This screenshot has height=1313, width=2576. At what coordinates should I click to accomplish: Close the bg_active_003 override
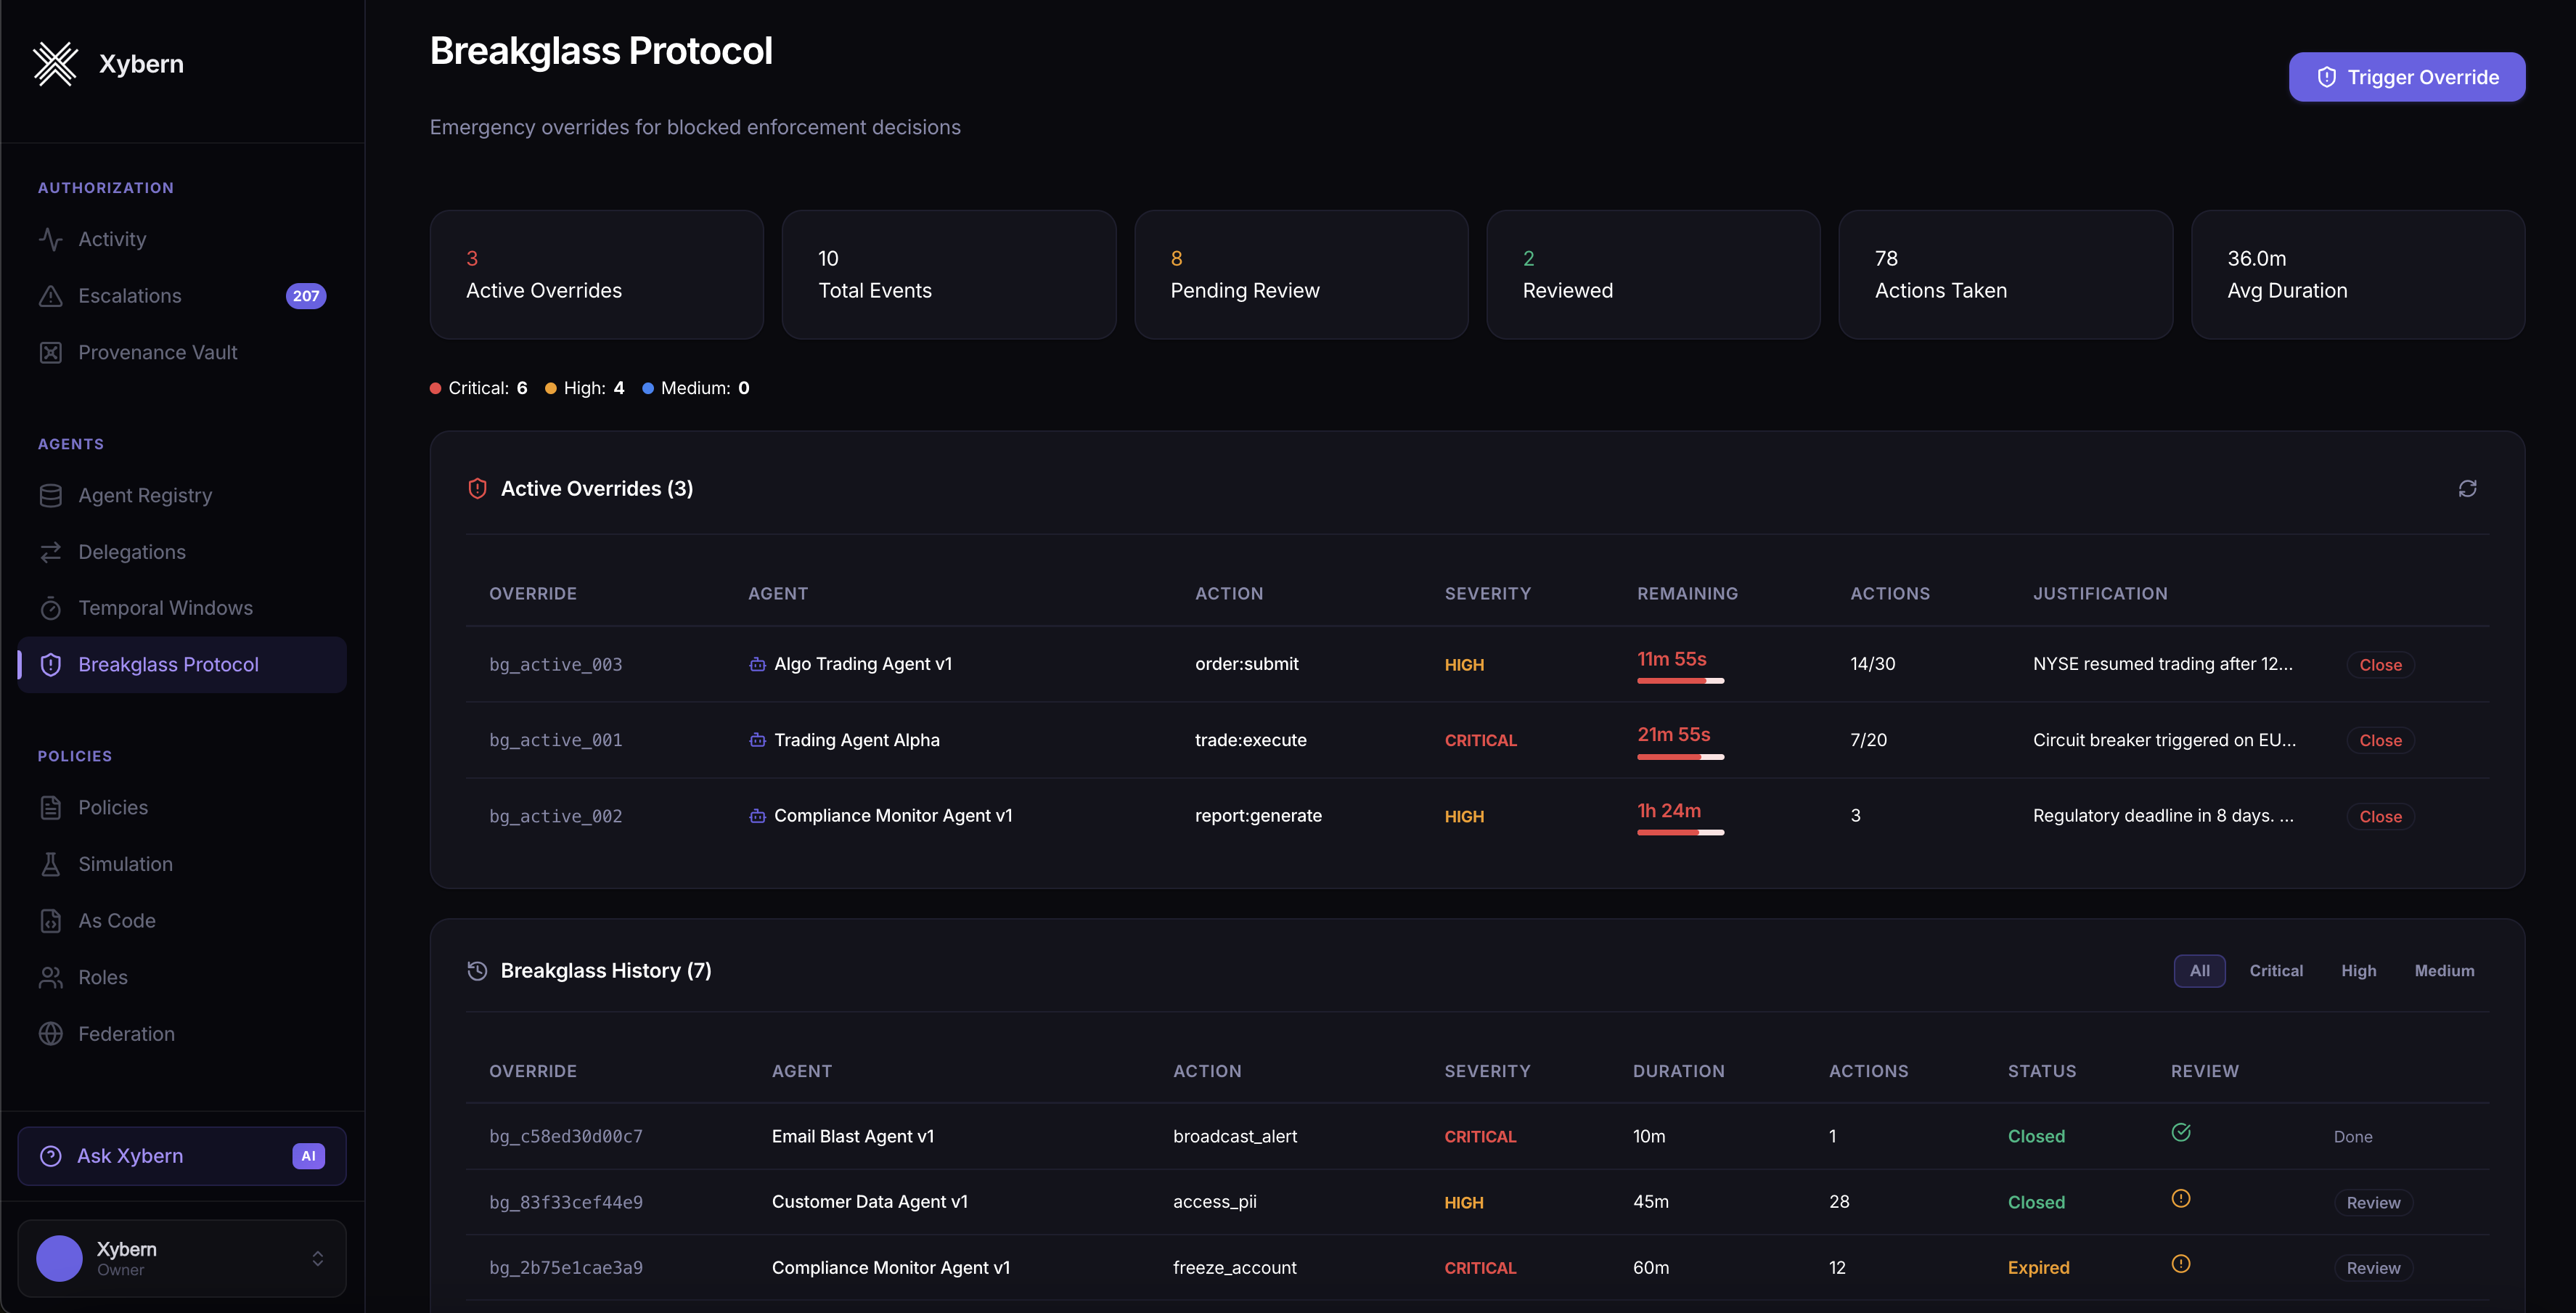click(2380, 665)
